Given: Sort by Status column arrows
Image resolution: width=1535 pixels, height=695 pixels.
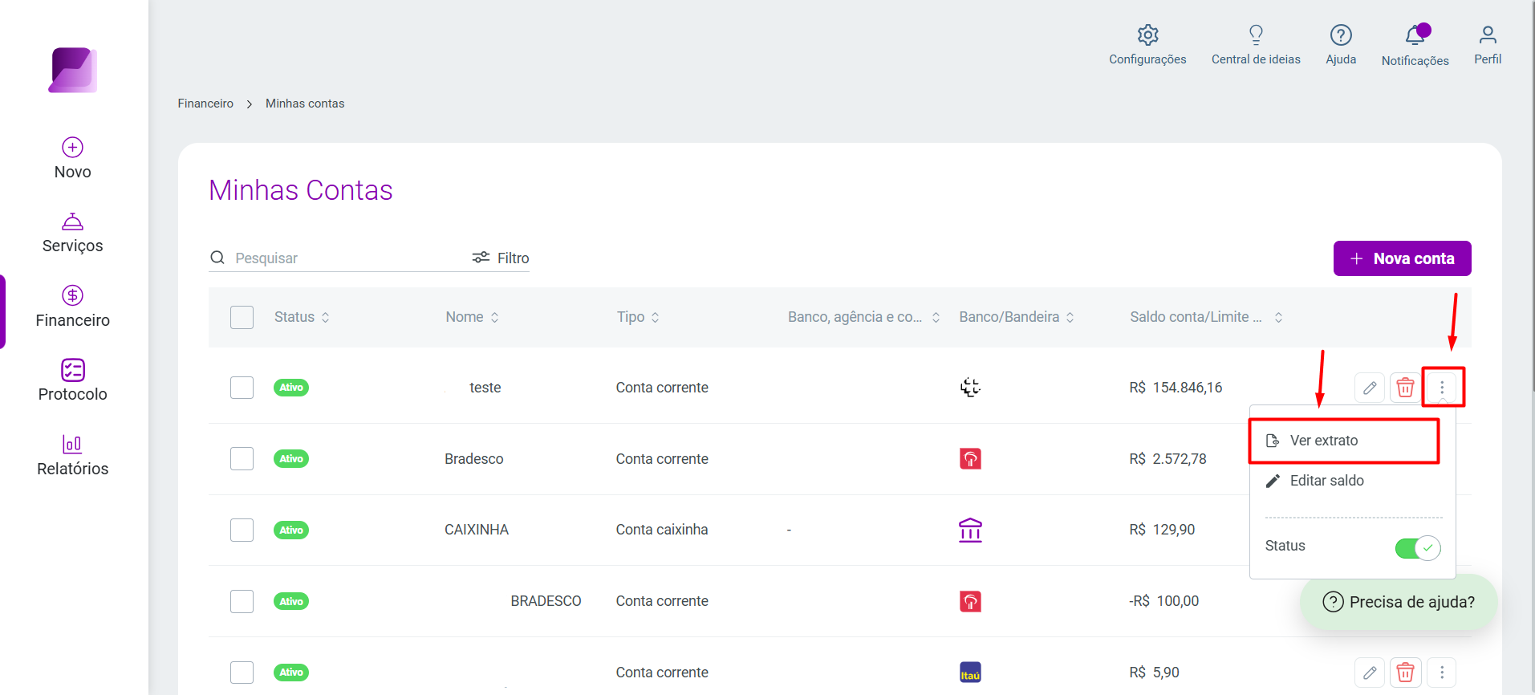Looking at the screenshot, I should point(325,317).
